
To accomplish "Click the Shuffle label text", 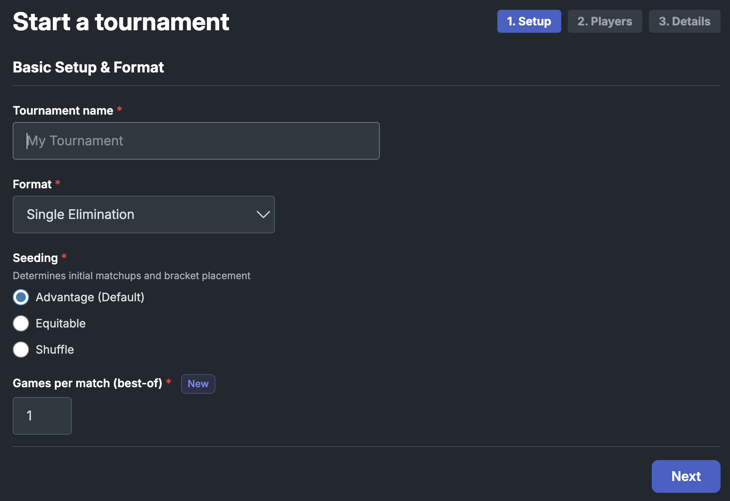I will 55,350.
